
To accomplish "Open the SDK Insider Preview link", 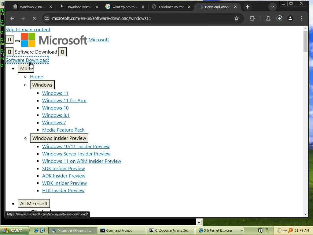I will 64,169.
